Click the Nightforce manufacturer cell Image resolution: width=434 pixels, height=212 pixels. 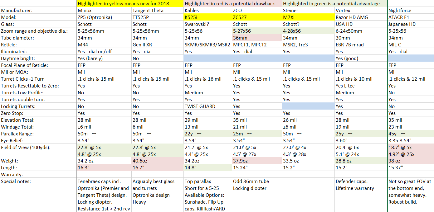point(401,11)
